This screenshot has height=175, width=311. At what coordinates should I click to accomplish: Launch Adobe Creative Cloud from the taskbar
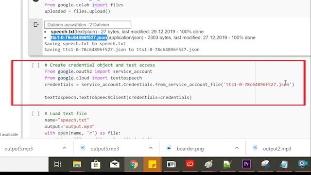click(190, 164)
